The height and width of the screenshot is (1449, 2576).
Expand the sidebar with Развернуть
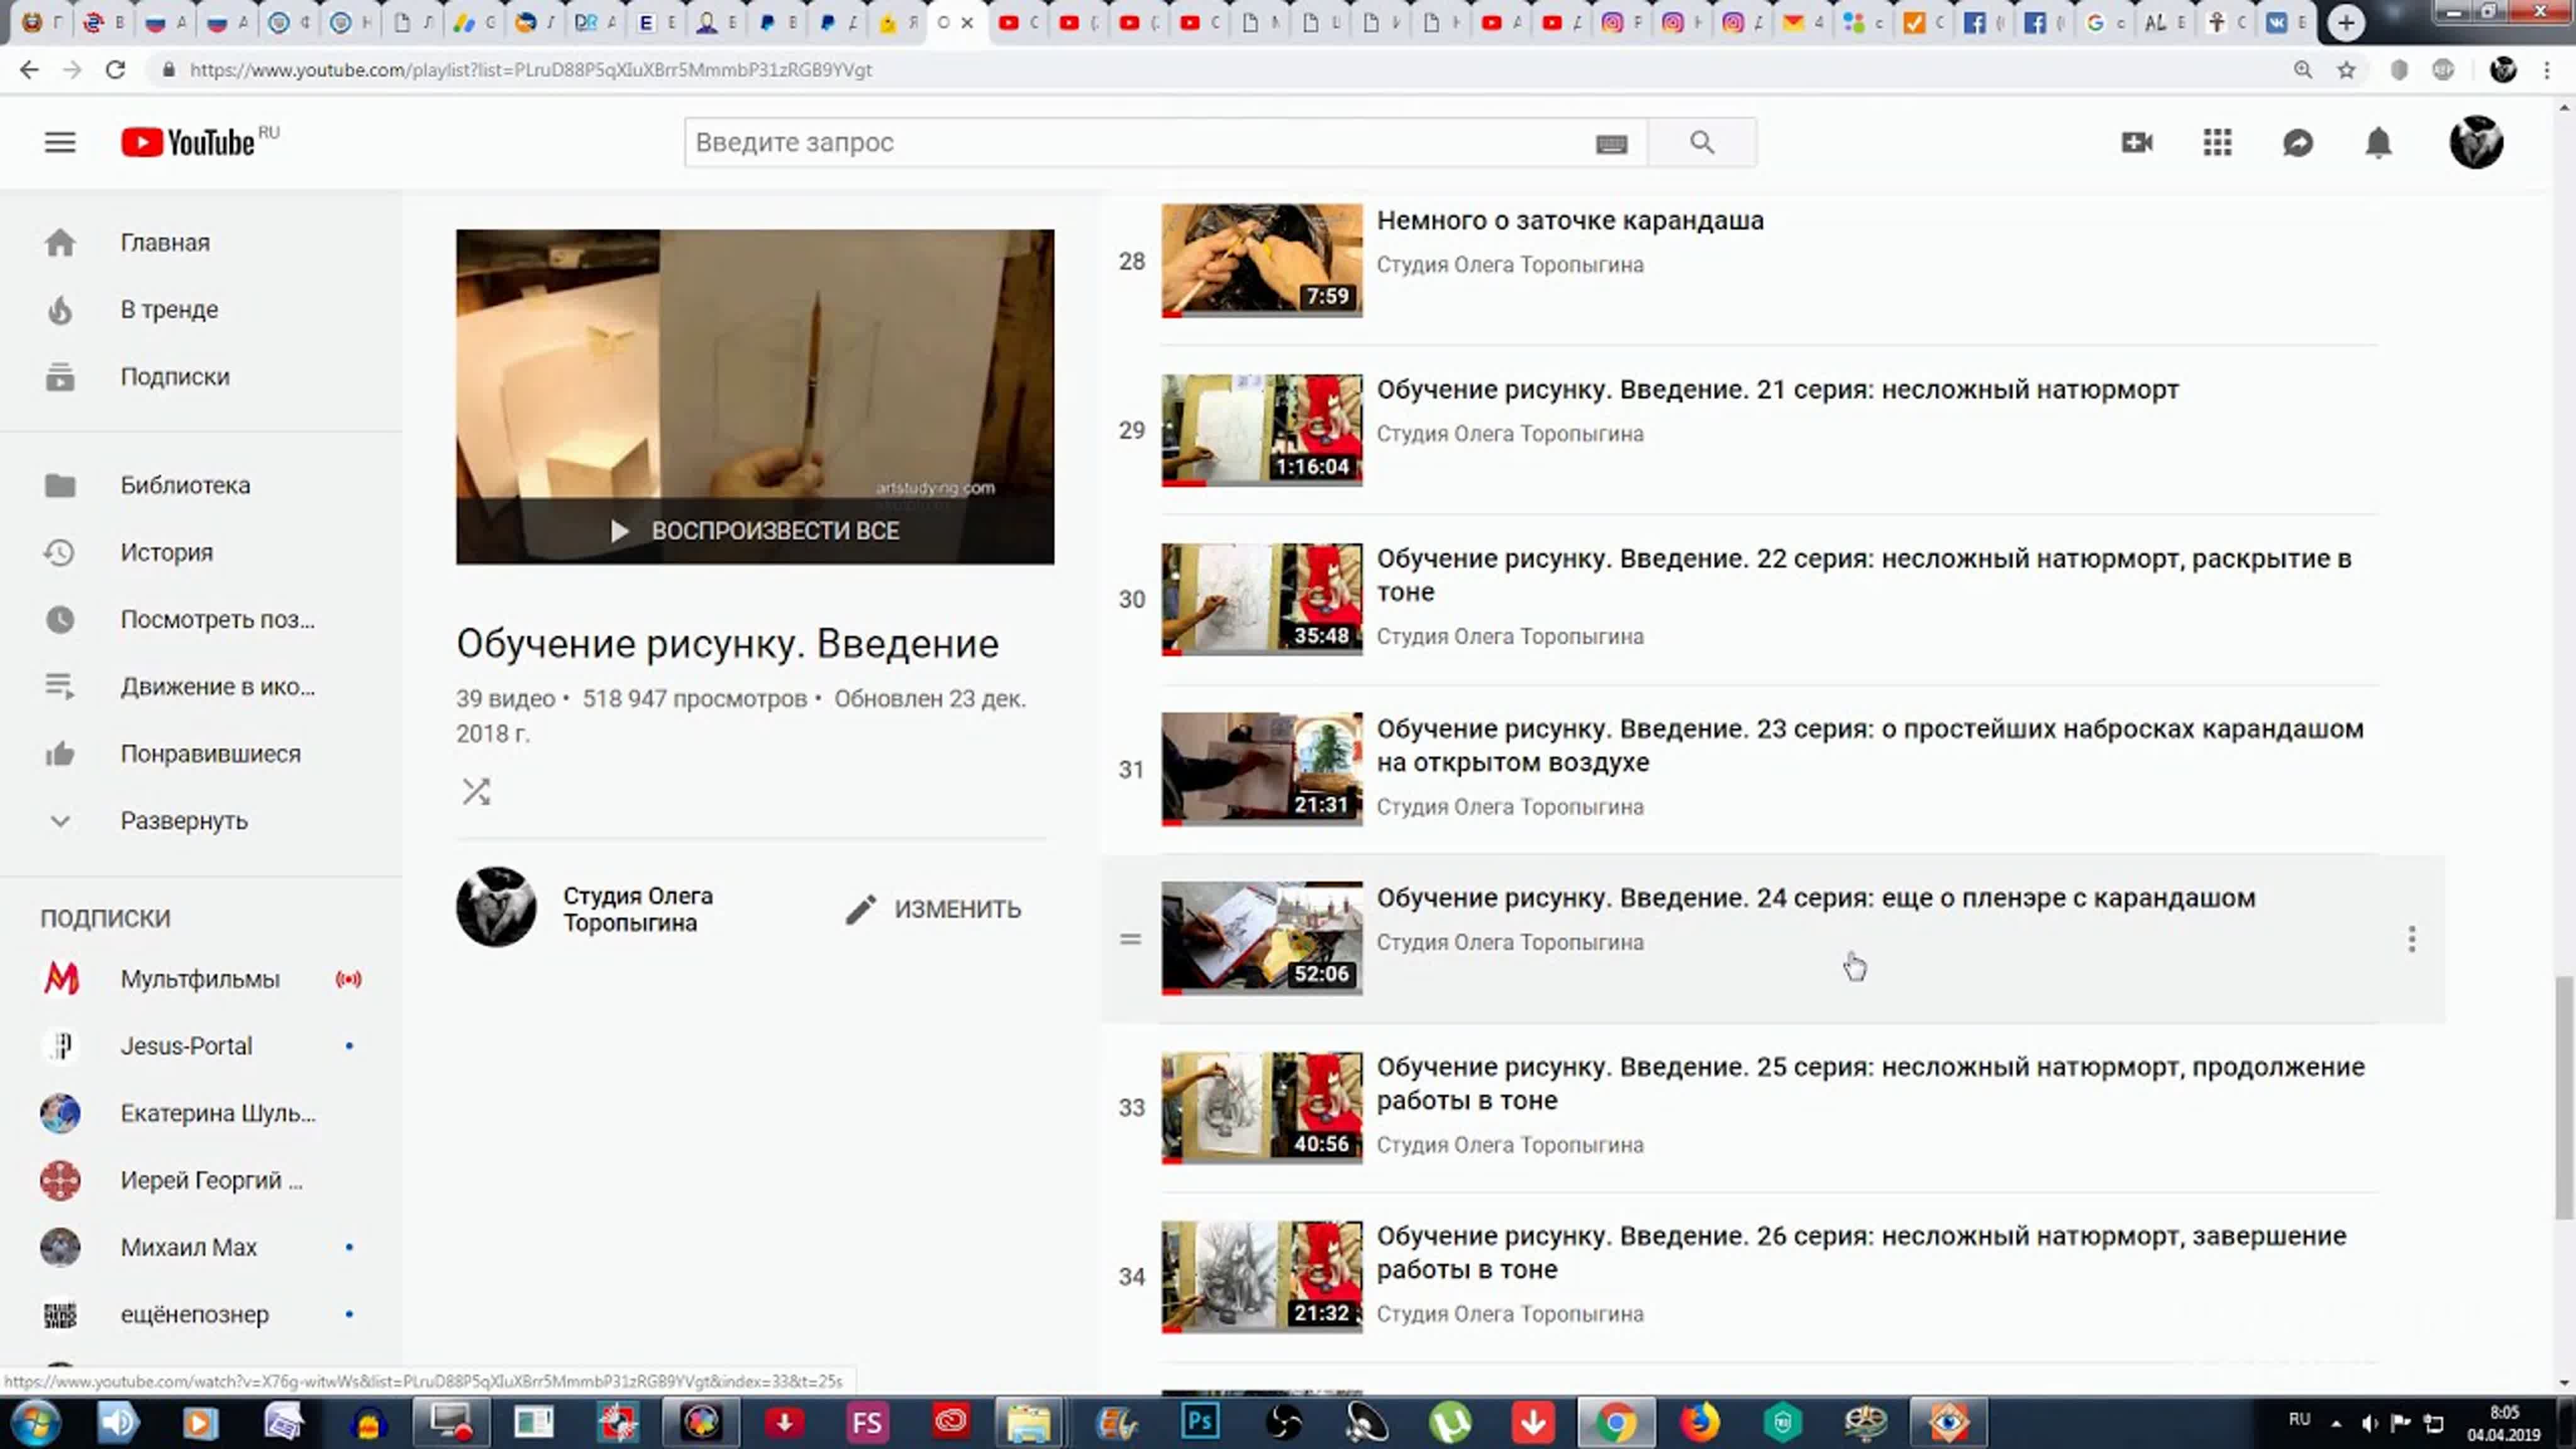pyautogui.click(x=184, y=821)
